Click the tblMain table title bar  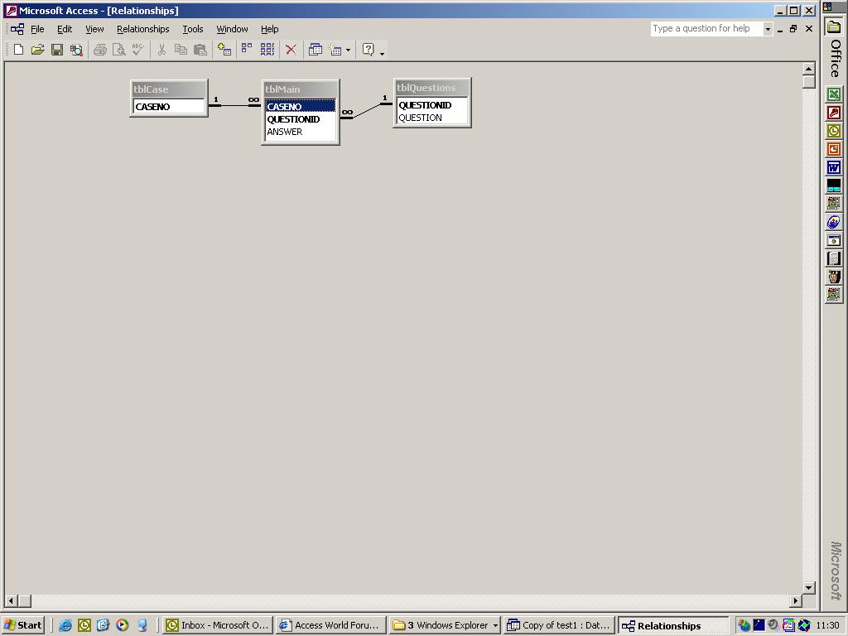pyautogui.click(x=300, y=89)
